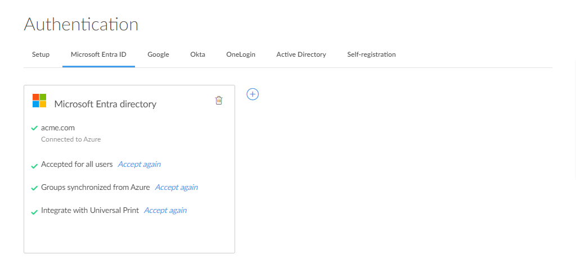
Task: Switch to the Setup tab
Action: point(40,54)
